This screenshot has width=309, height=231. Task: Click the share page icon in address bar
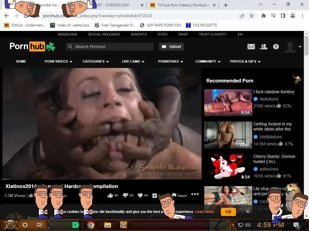tap(242, 16)
